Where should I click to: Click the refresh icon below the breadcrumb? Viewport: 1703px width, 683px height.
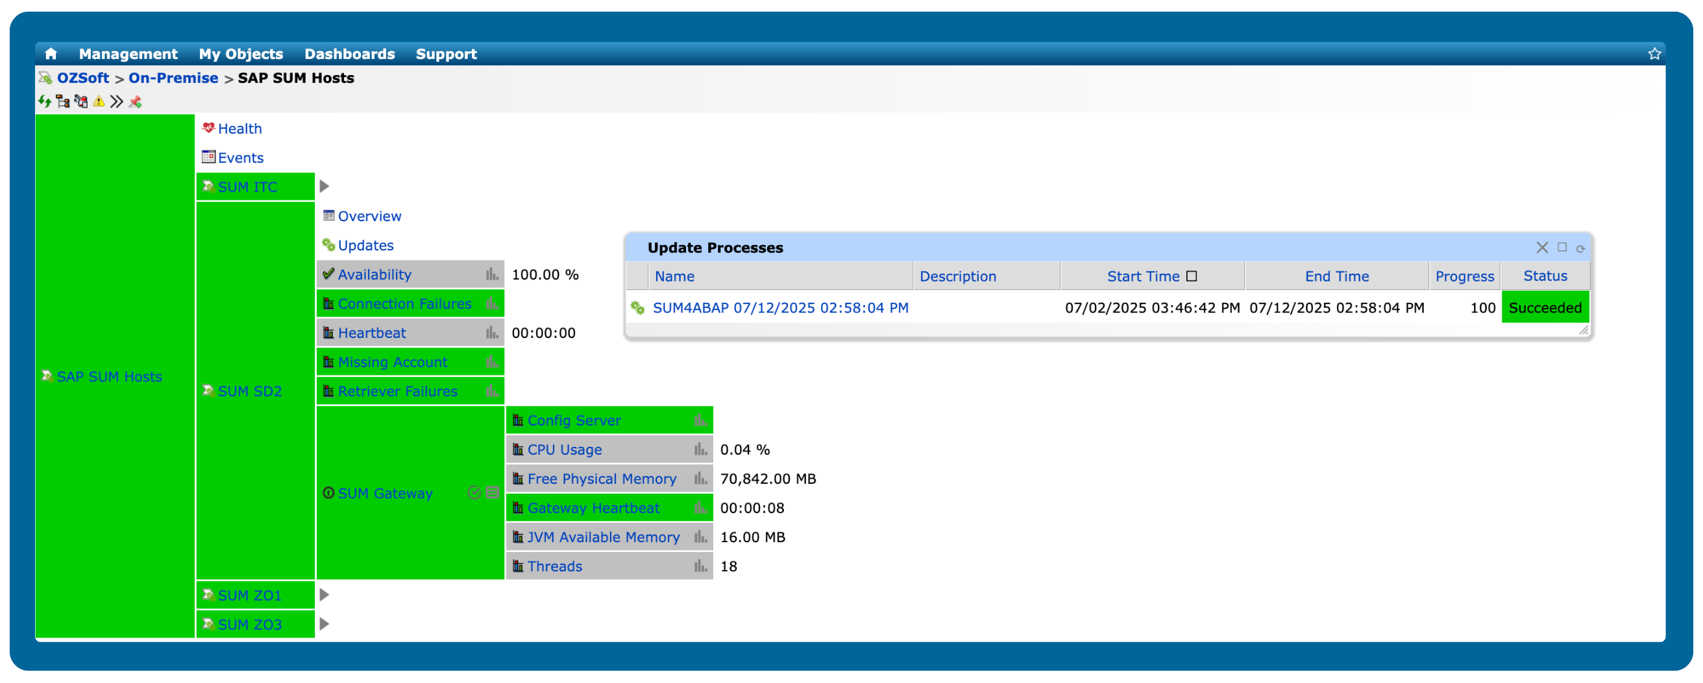click(45, 101)
